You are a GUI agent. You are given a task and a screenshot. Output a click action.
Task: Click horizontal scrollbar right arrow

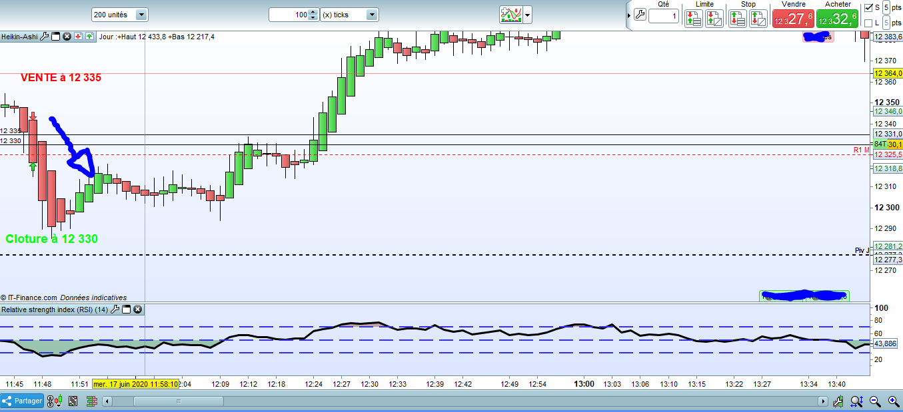tap(824, 401)
